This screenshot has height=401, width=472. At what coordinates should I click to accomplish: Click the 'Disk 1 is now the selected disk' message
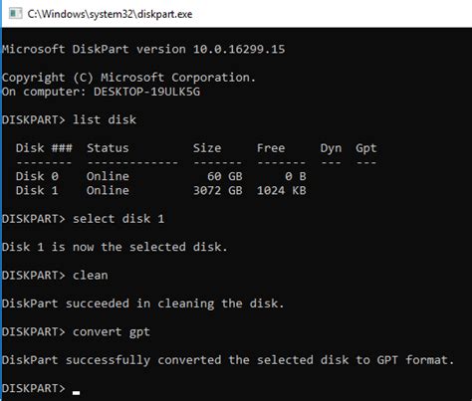[115, 247]
